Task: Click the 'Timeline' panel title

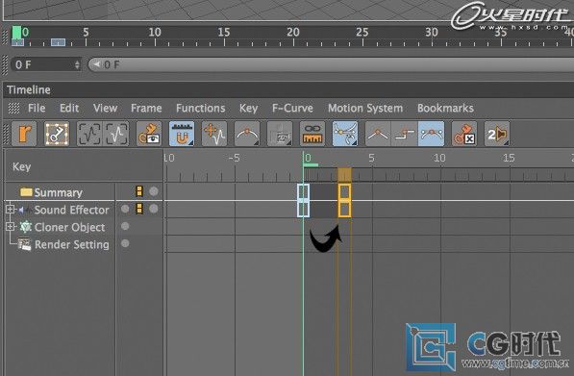Action: coord(29,89)
